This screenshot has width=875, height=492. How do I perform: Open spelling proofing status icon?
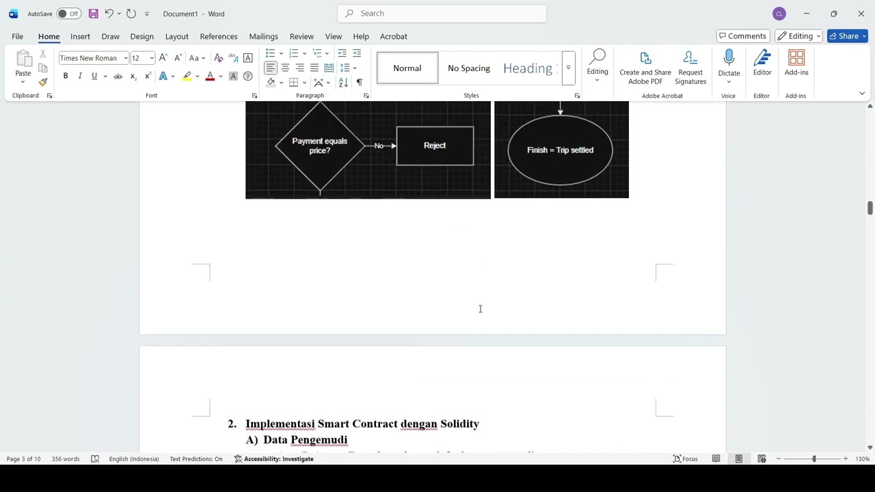[95, 459]
